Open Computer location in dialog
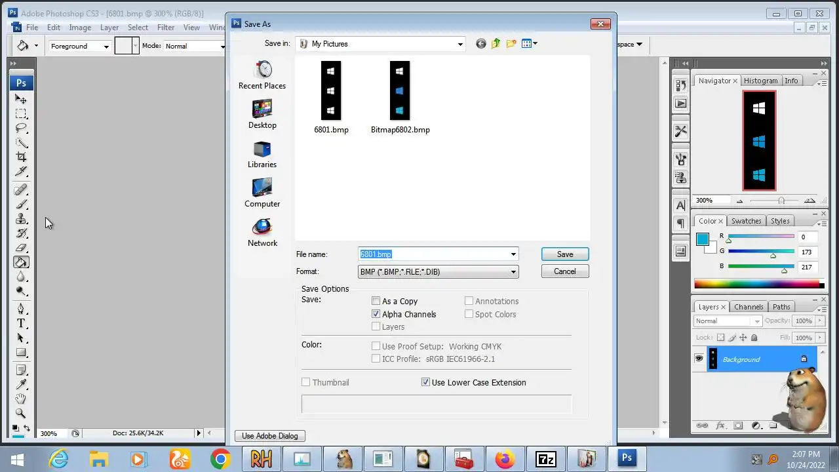The image size is (839, 472). pyautogui.click(x=262, y=193)
